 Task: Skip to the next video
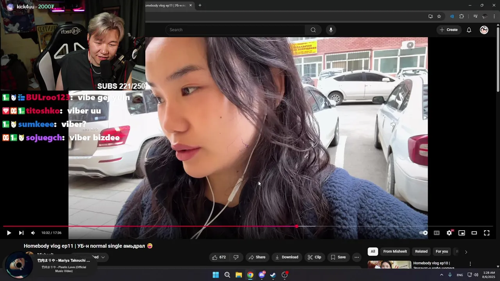[x=21, y=233]
